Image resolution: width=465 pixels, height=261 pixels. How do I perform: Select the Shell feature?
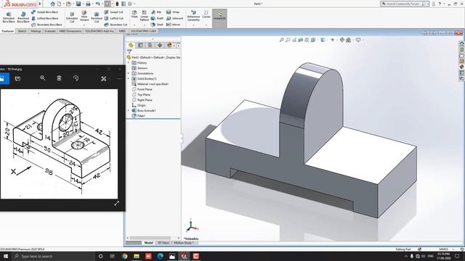click(x=157, y=25)
